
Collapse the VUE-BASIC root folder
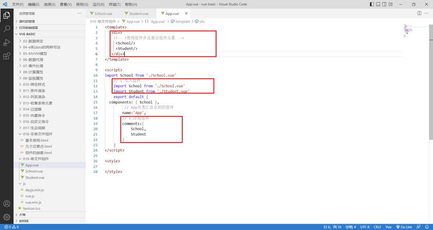[x=50, y=34]
